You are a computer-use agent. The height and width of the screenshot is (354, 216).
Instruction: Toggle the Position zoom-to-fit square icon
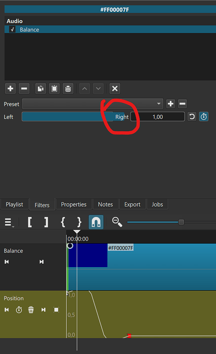[x=56, y=310]
